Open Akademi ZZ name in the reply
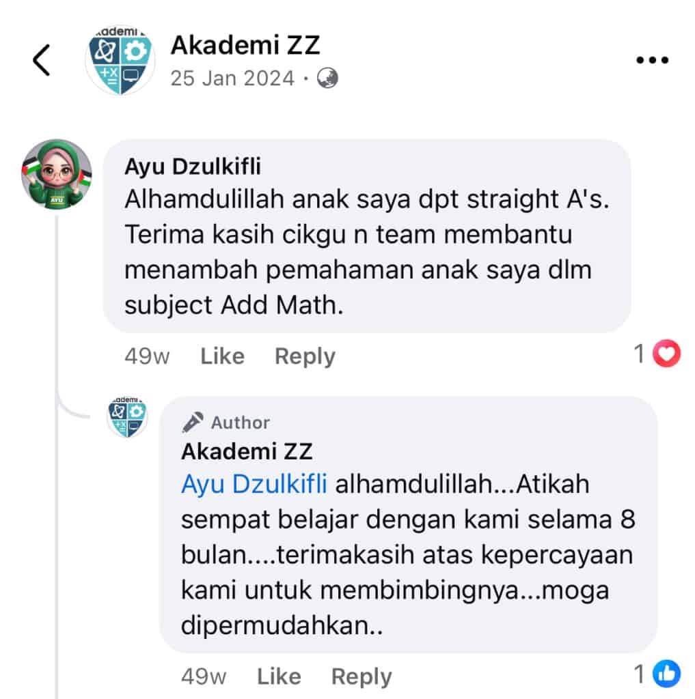Viewport: 695px width, 699px height. pyautogui.click(x=247, y=452)
